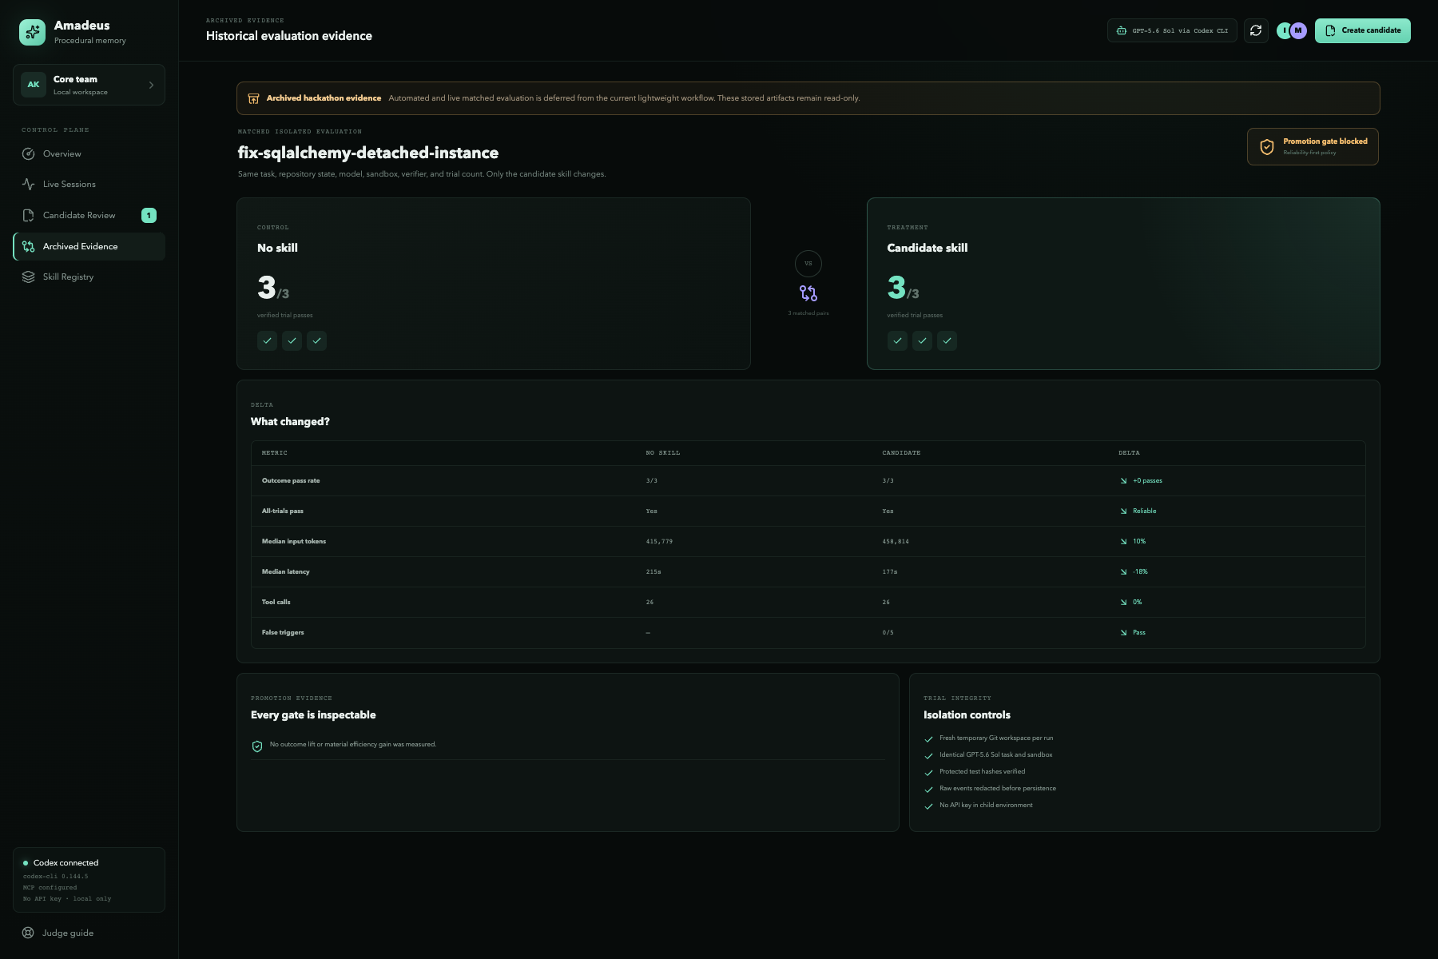Expand the Core team chevron arrow
1438x959 pixels.
(x=151, y=85)
